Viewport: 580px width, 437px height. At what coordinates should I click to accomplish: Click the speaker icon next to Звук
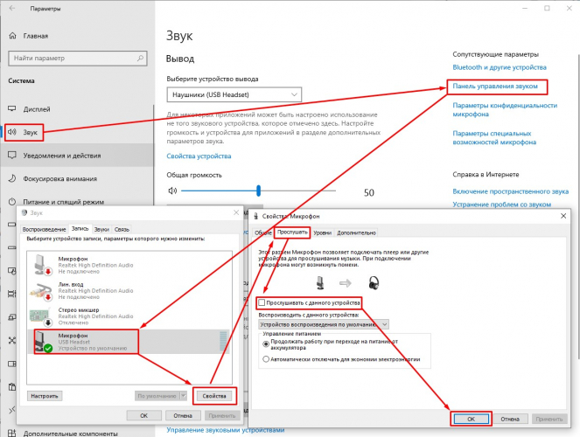12,133
